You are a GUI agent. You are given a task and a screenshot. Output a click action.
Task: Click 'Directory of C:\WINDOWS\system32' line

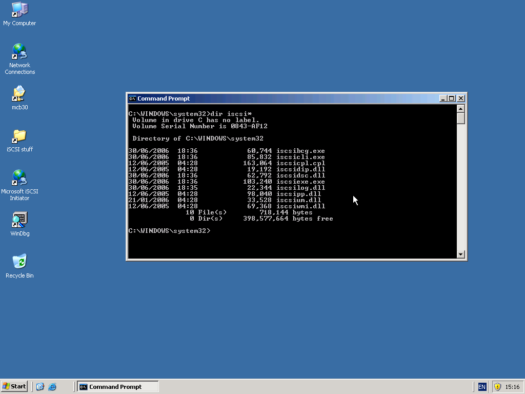pos(198,139)
